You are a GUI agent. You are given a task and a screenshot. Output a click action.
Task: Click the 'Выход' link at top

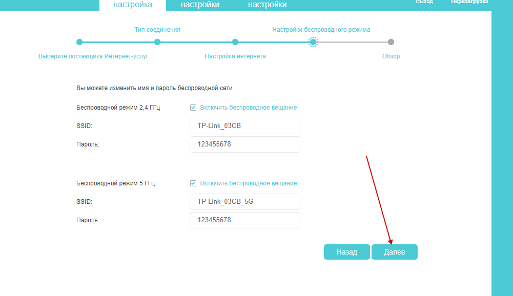(x=424, y=2)
